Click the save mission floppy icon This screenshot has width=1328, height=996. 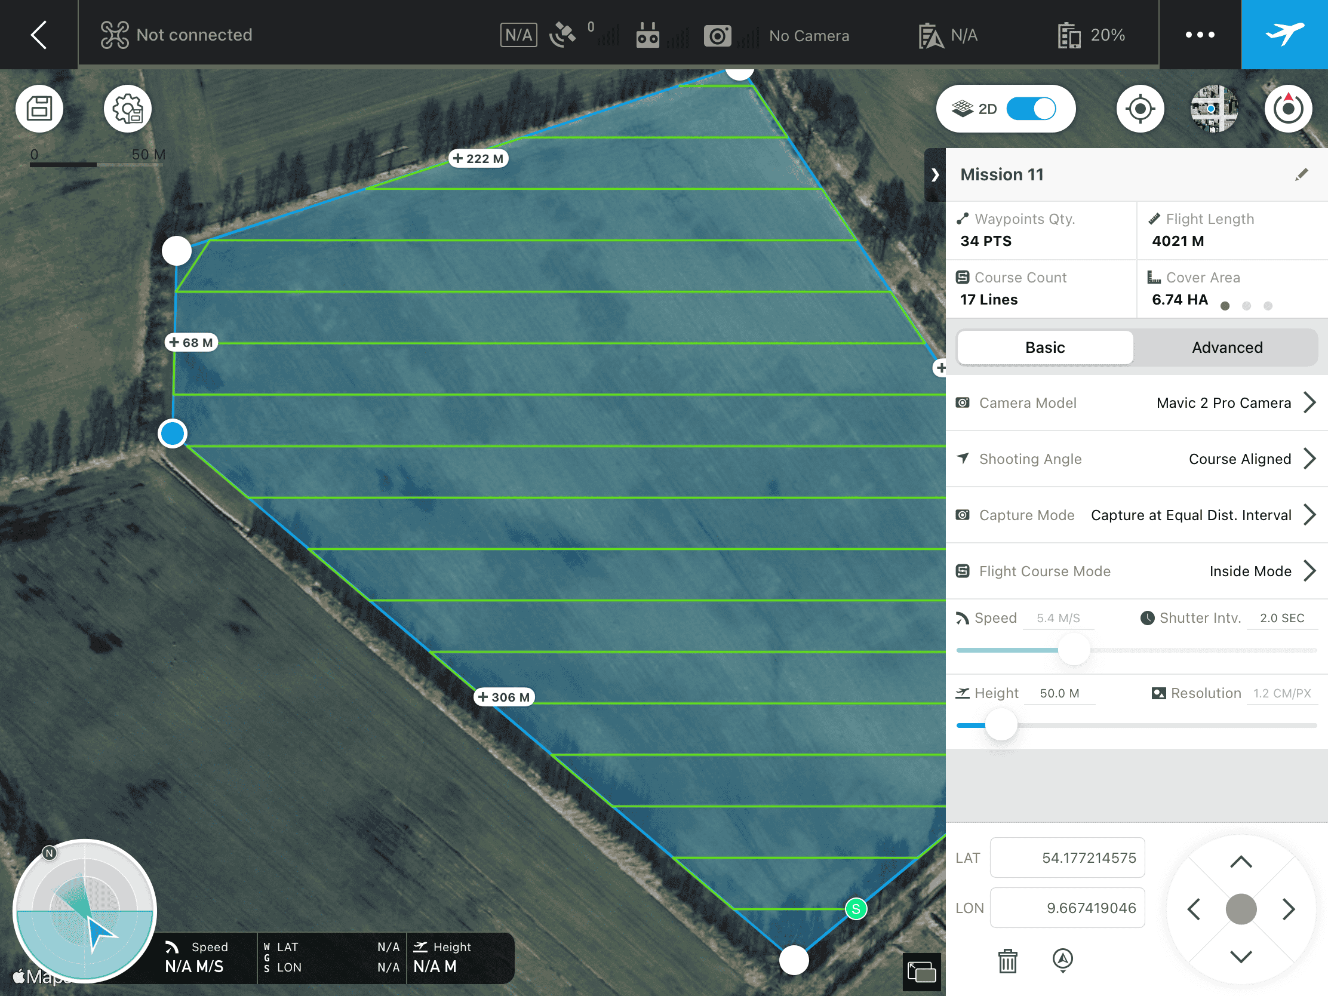[39, 109]
